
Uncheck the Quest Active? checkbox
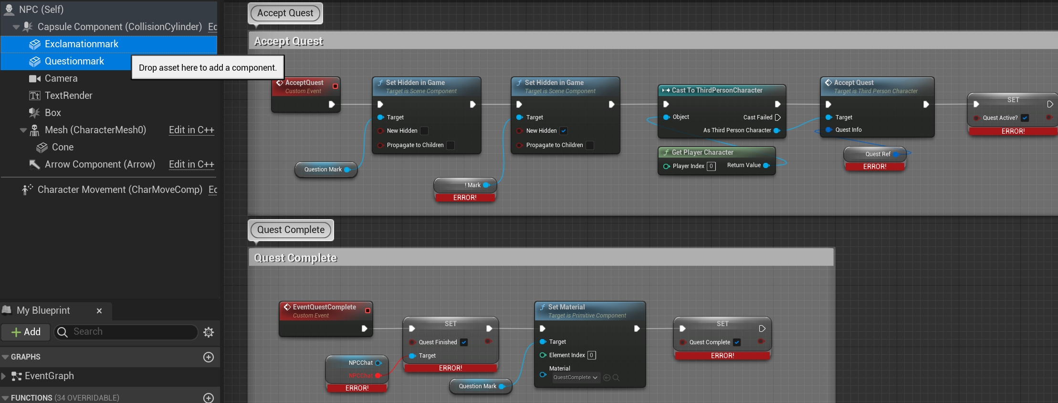1025,118
